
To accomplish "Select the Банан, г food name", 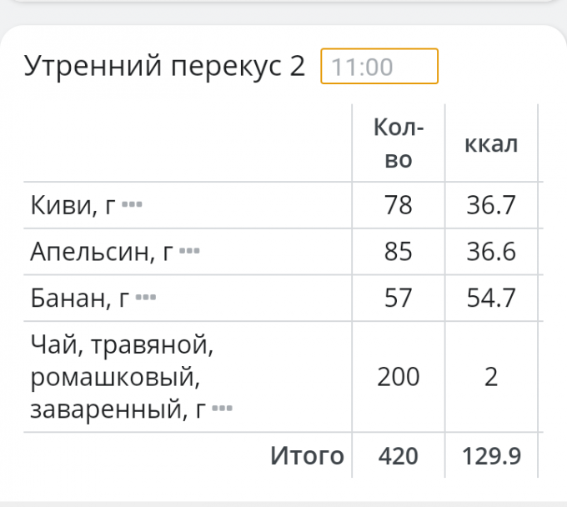I will (x=79, y=299).
